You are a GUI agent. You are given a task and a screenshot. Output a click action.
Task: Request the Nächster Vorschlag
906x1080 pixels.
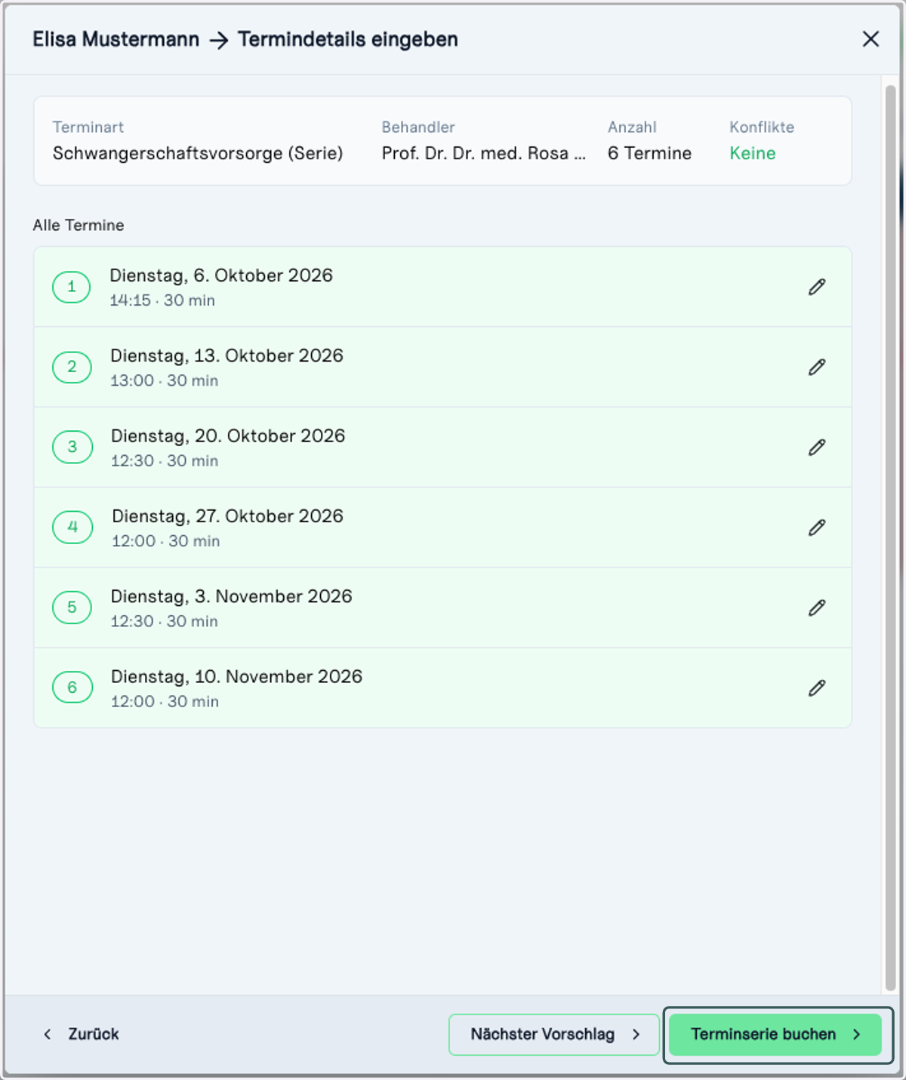(x=554, y=1034)
